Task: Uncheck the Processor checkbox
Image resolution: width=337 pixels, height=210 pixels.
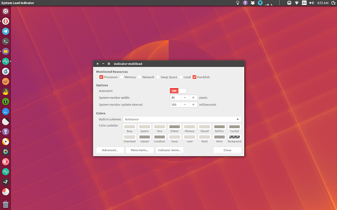Action: click(101, 77)
